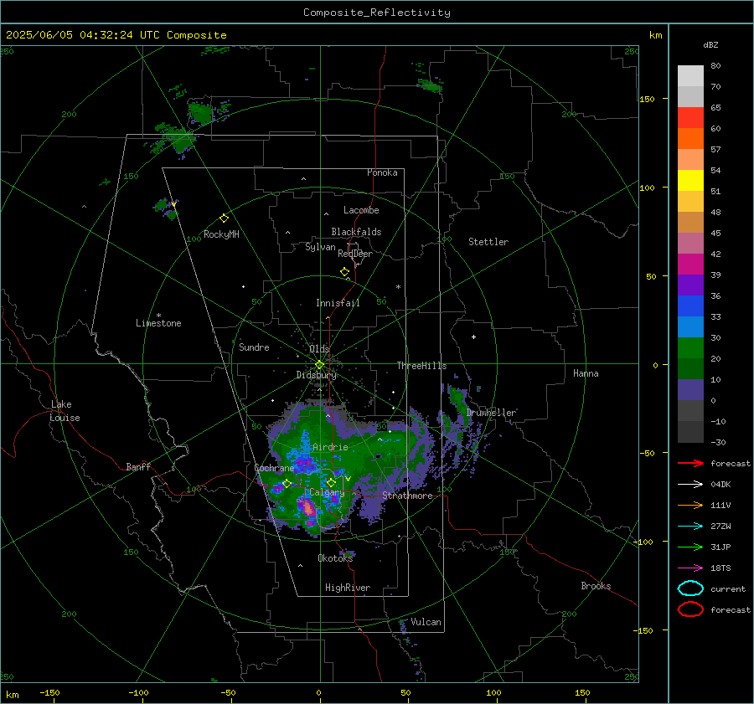Click the Cochrane city label
The height and width of the screenshot is (704, 754).
[x=274, y=468]
